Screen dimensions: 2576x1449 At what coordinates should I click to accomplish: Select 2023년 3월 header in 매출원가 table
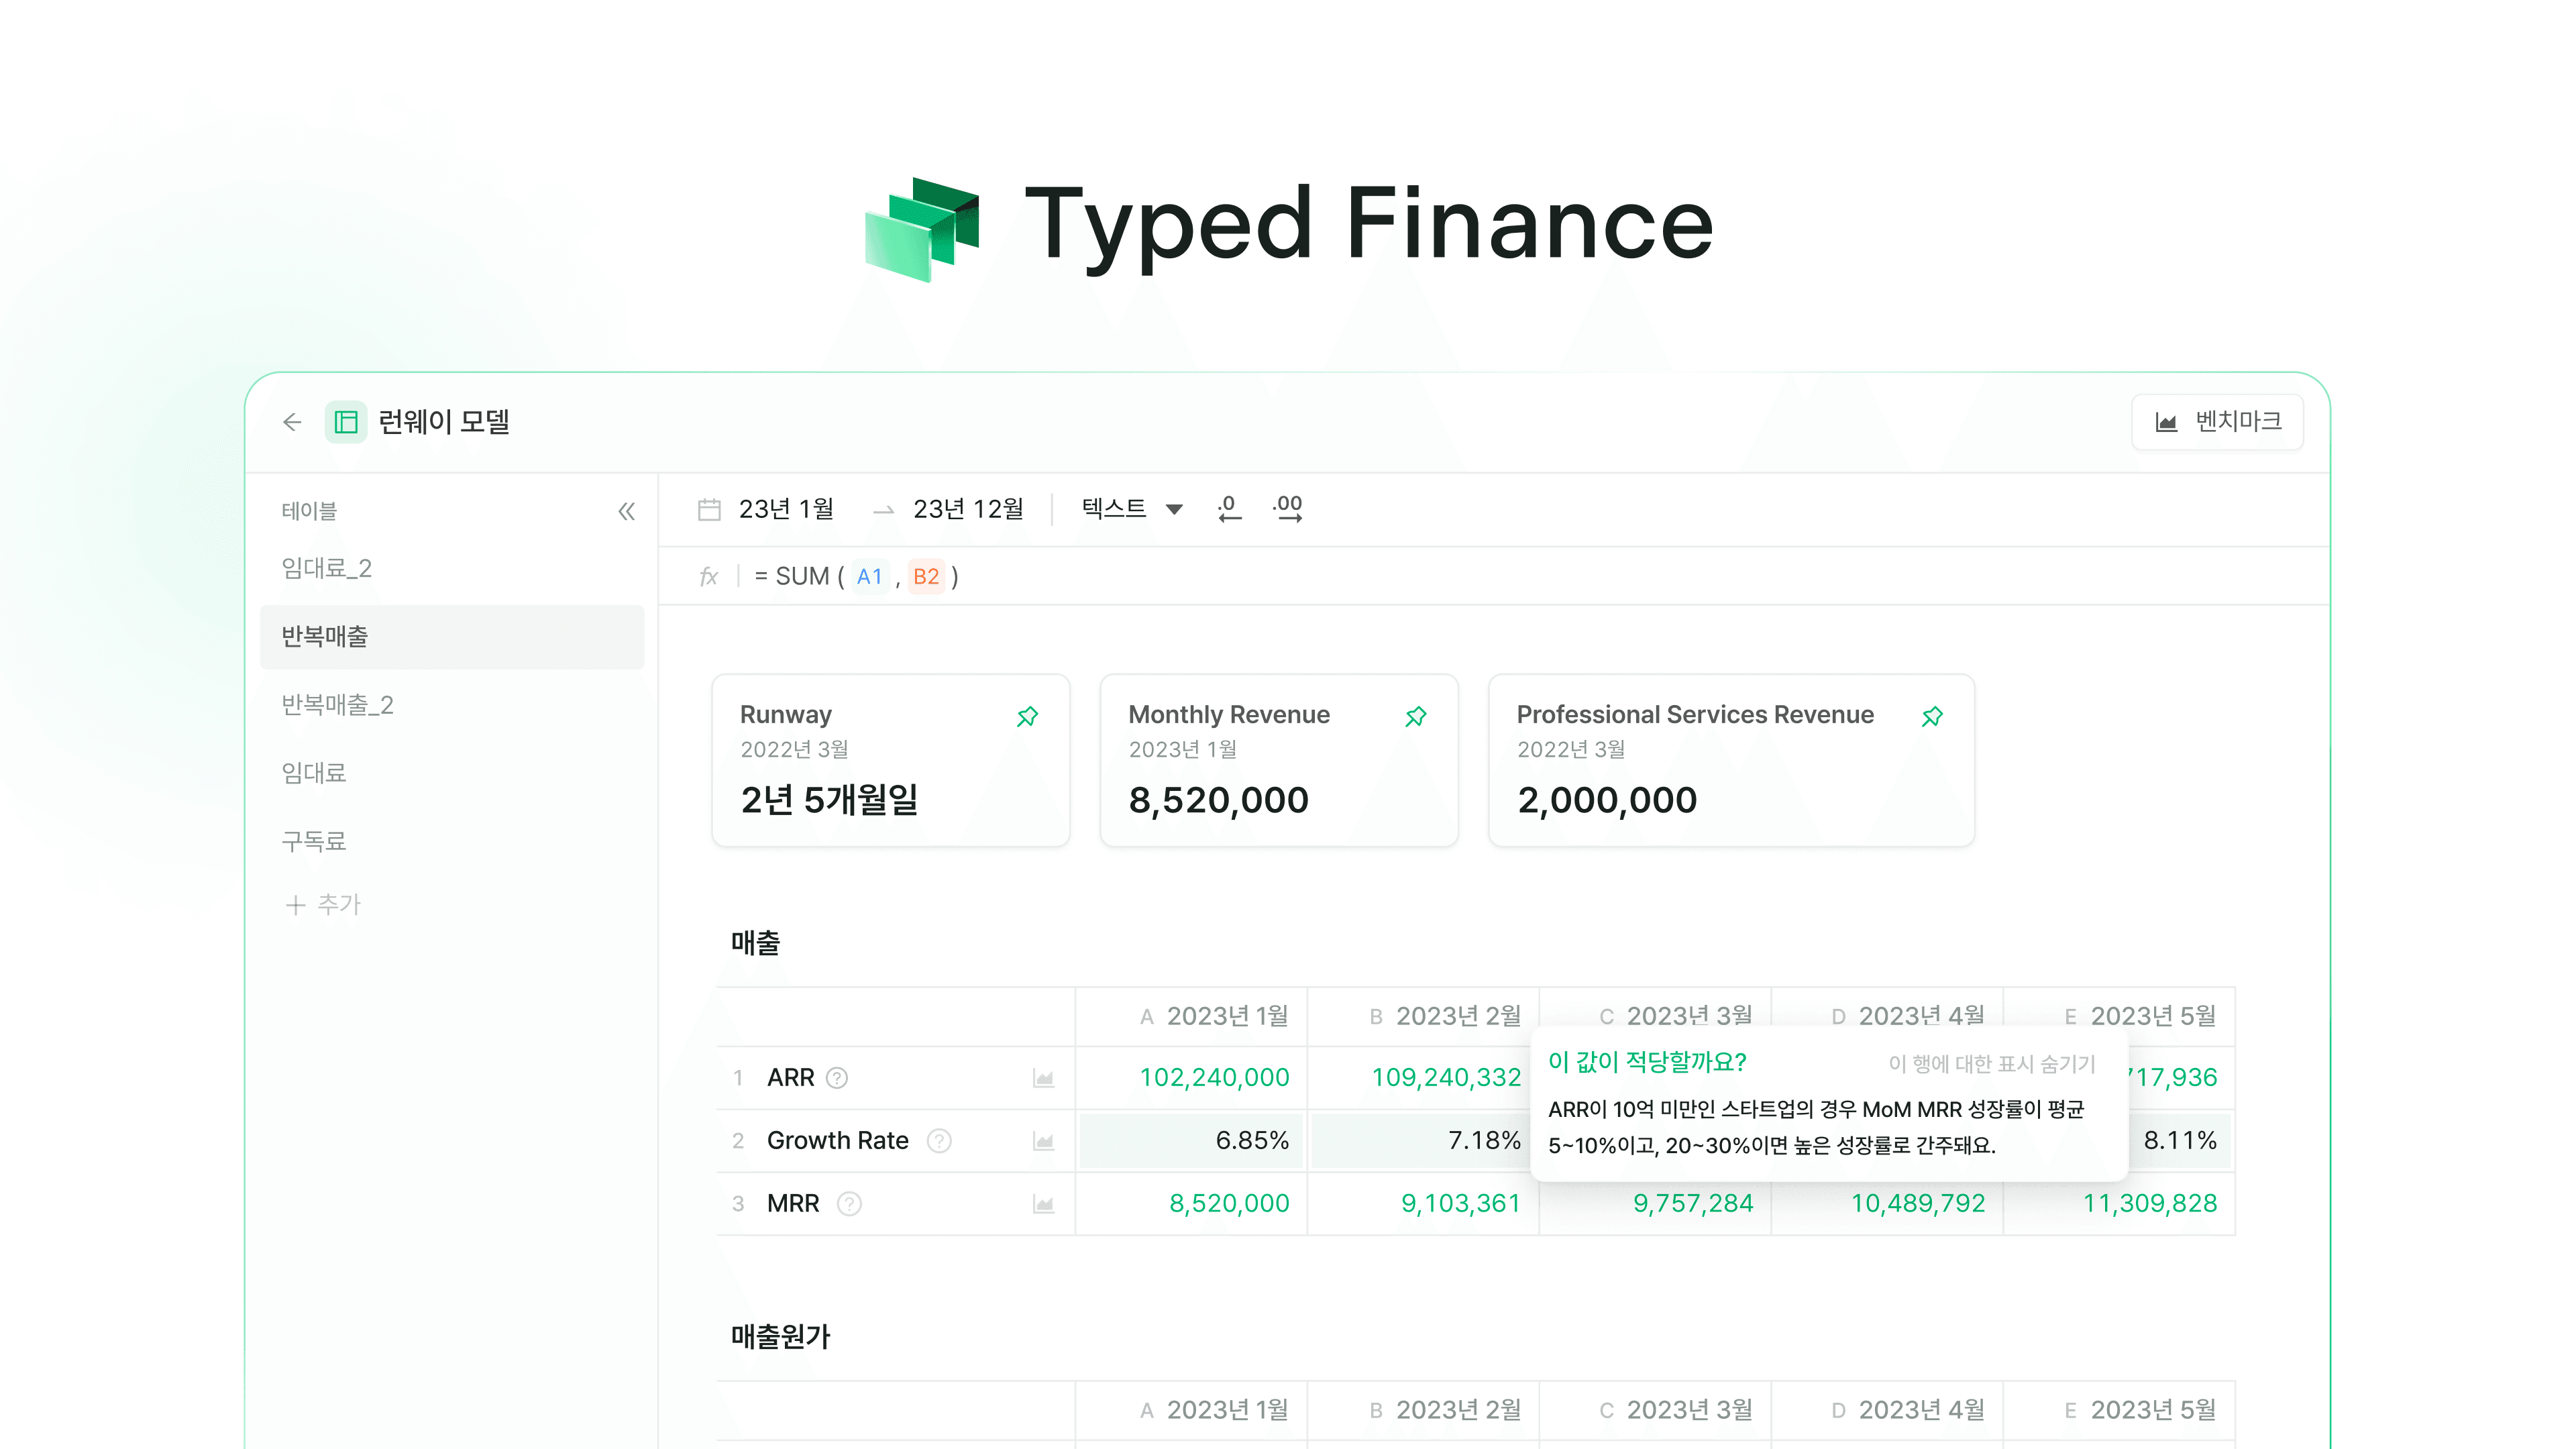click(1655, 1411)
